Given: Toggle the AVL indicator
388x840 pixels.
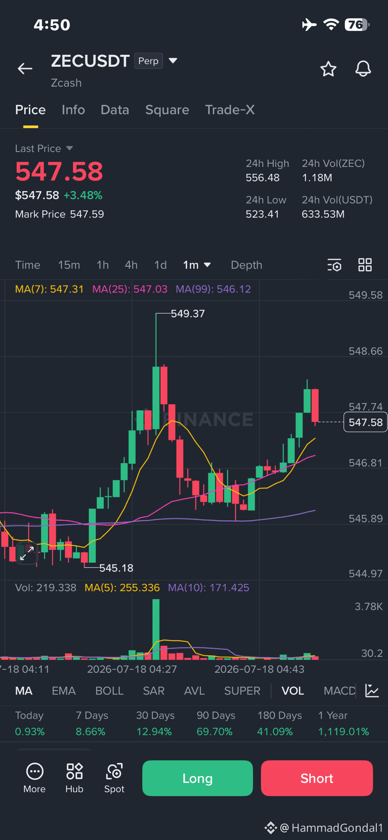Looking at the screenshot, I should pos(194,690).
